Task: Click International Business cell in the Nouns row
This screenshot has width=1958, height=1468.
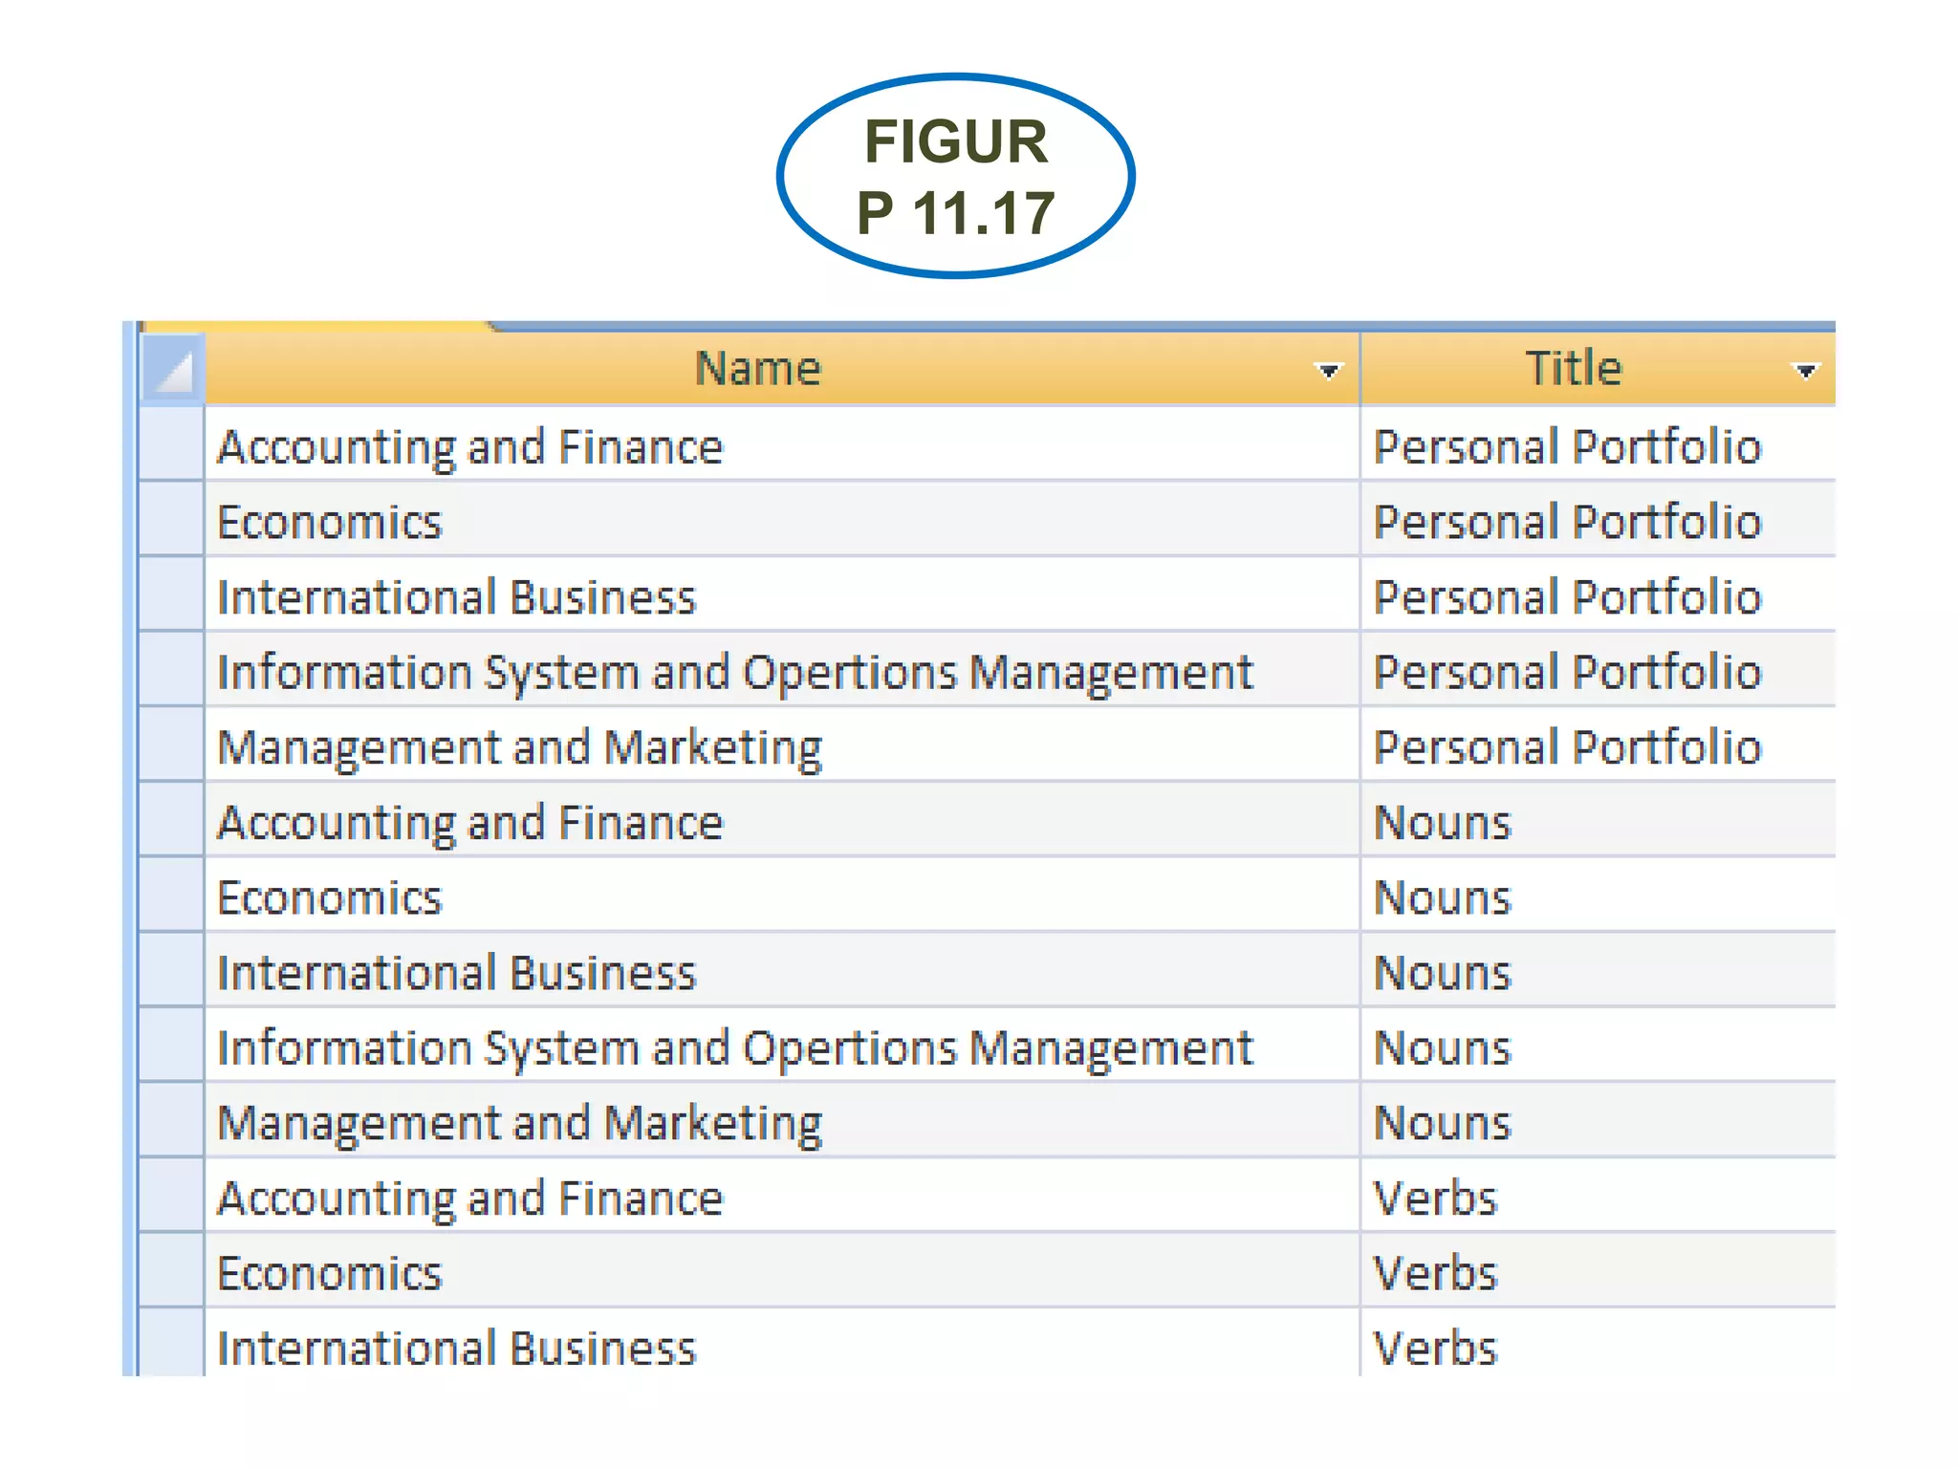Action: [457, 973]
